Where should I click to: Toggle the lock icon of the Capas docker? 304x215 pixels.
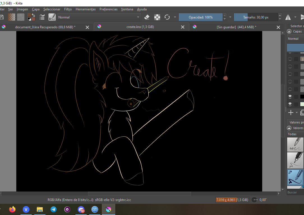tap(289, 31)
